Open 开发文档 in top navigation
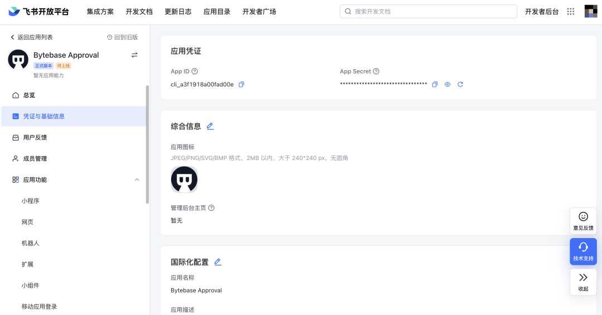 tap(139, 12)
